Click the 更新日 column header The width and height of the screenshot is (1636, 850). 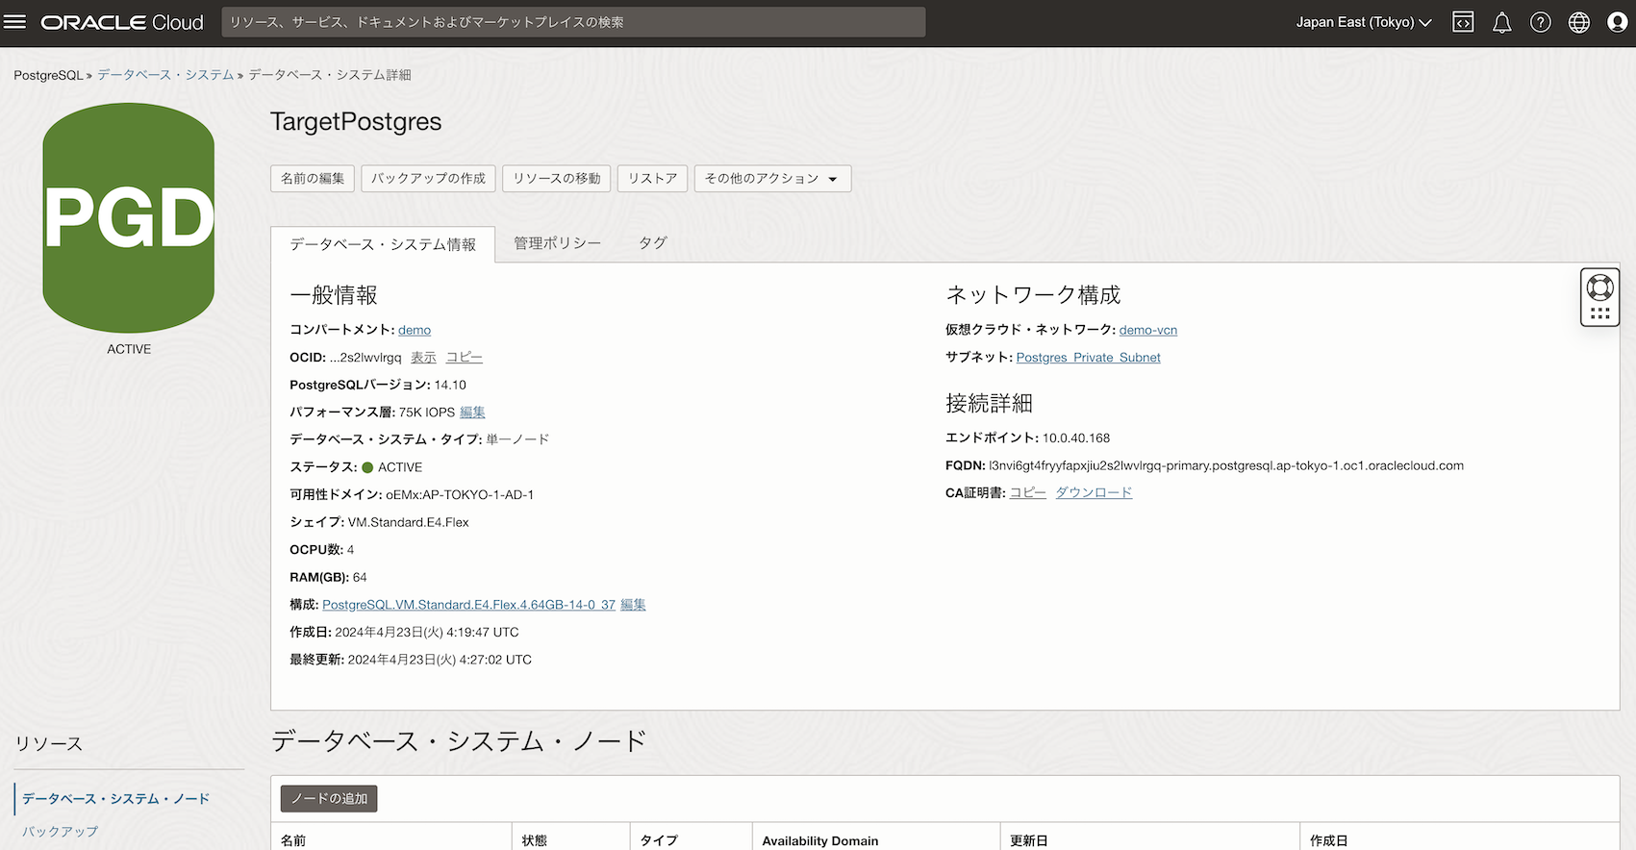point(1029,840)
